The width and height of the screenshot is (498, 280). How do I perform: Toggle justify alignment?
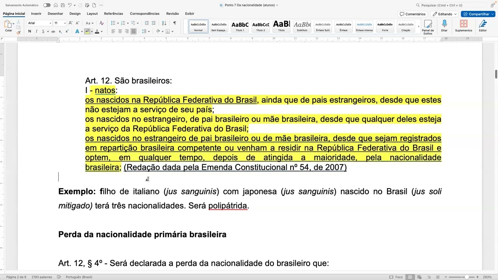tap(133, 31)
